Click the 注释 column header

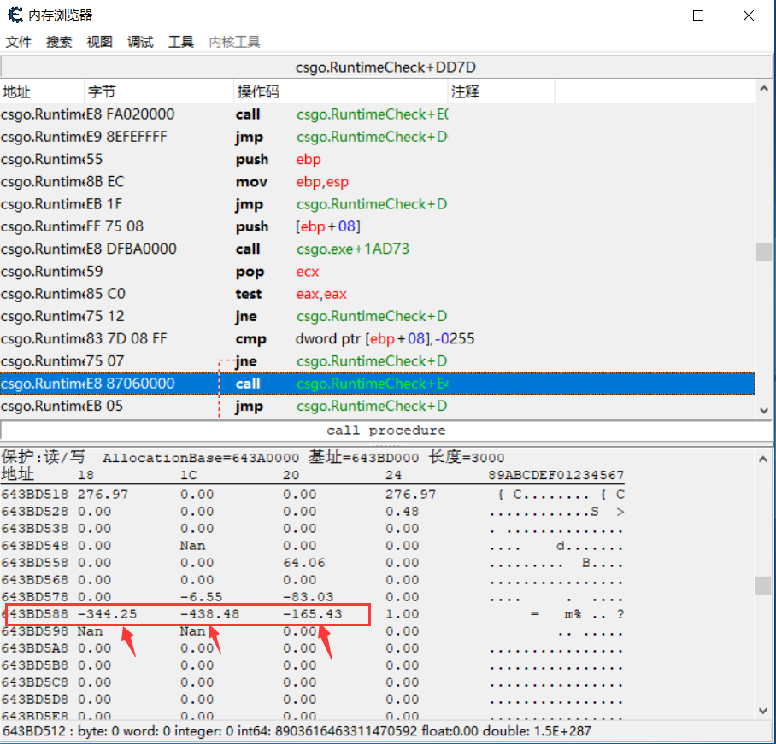point(502,91)
